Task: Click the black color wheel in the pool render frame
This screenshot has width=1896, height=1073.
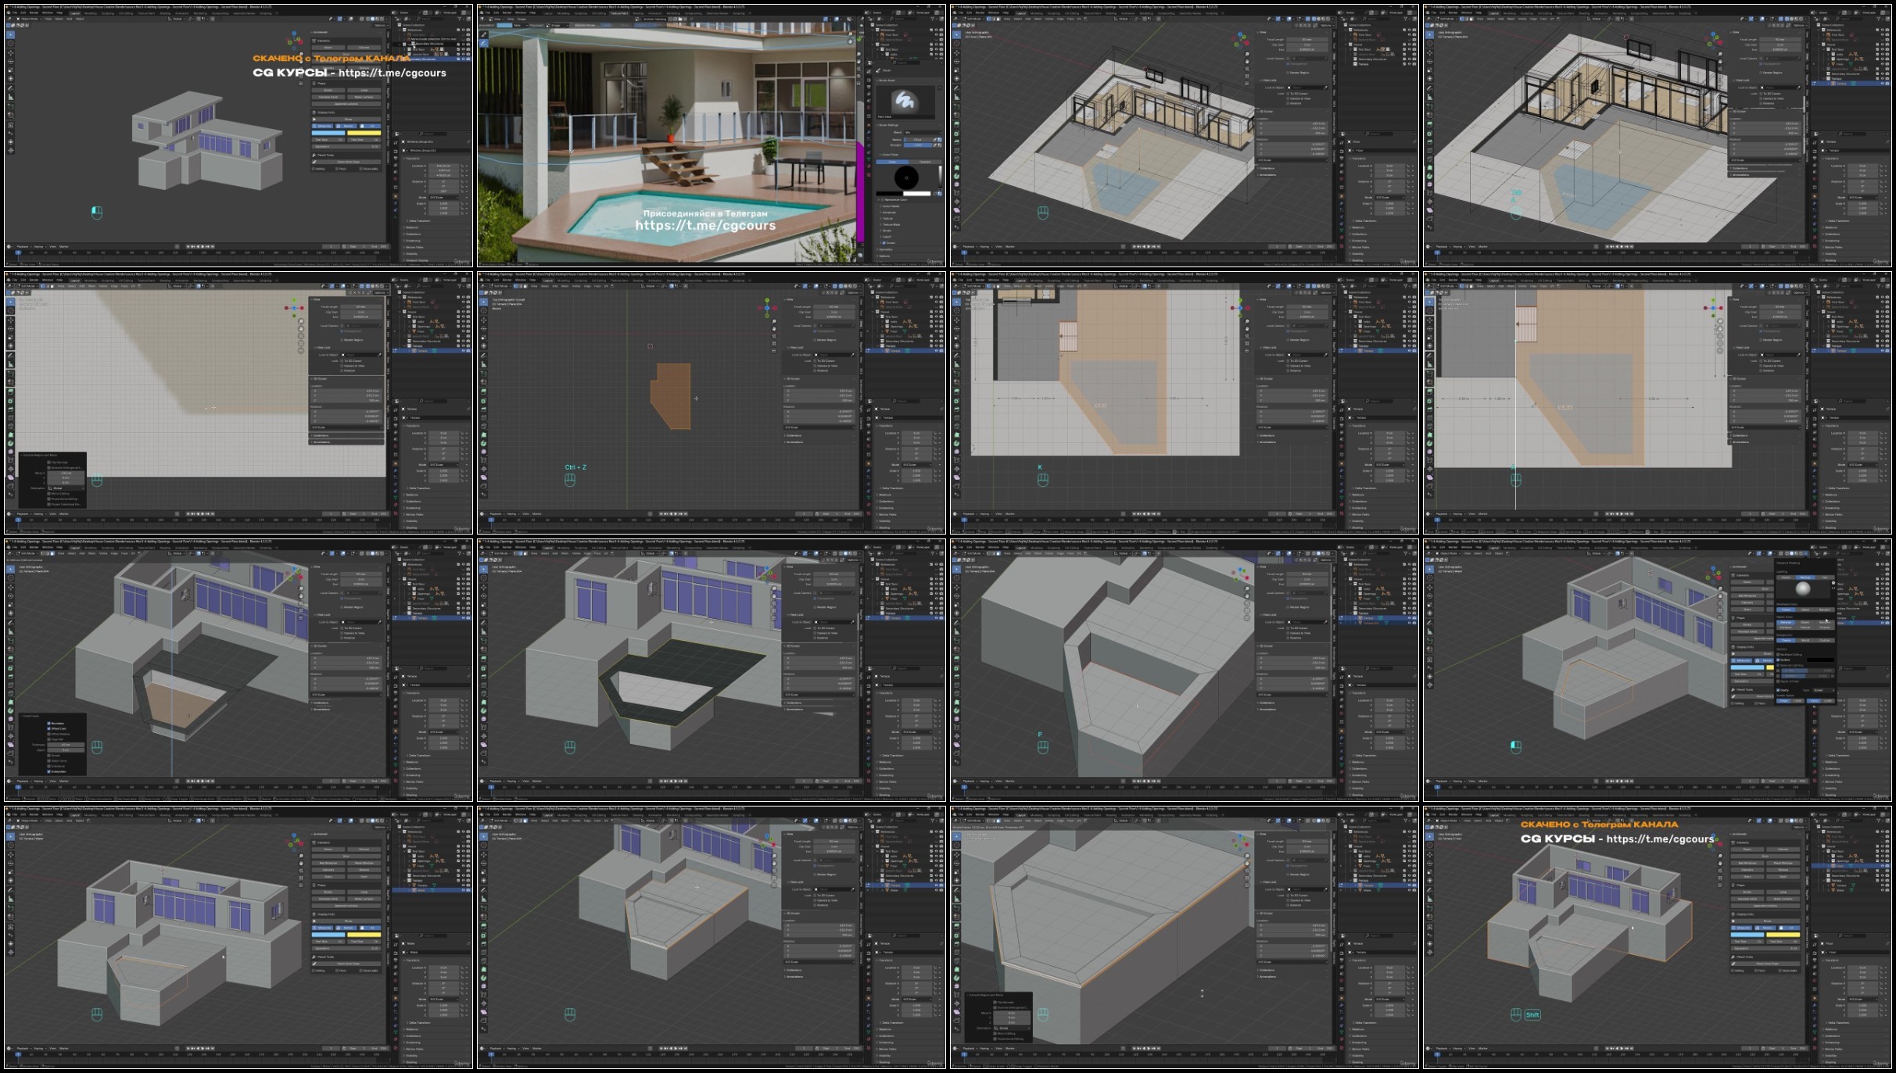Action: (x=906, y=177)
